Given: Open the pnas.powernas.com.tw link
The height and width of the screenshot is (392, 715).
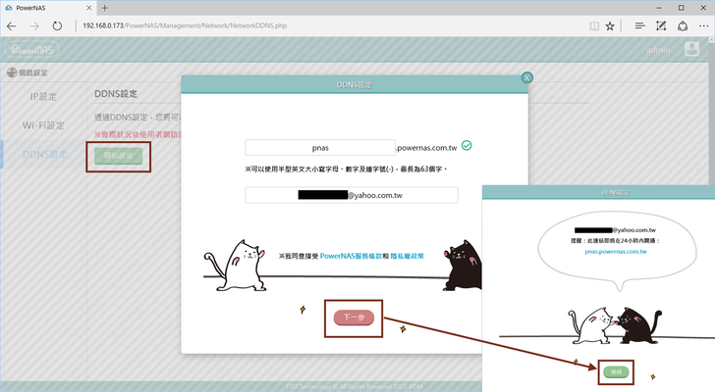Looking at the screenshot, I should point(616,252).
